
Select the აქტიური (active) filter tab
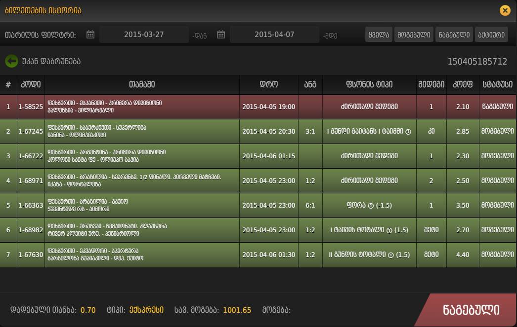[491, 35]
